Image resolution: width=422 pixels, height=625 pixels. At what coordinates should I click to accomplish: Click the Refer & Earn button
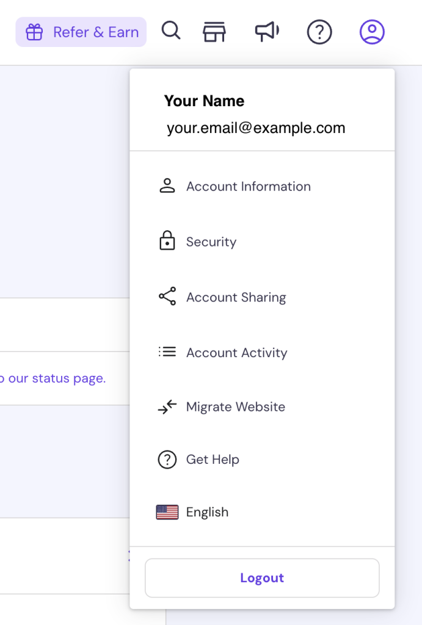(81, 31)
